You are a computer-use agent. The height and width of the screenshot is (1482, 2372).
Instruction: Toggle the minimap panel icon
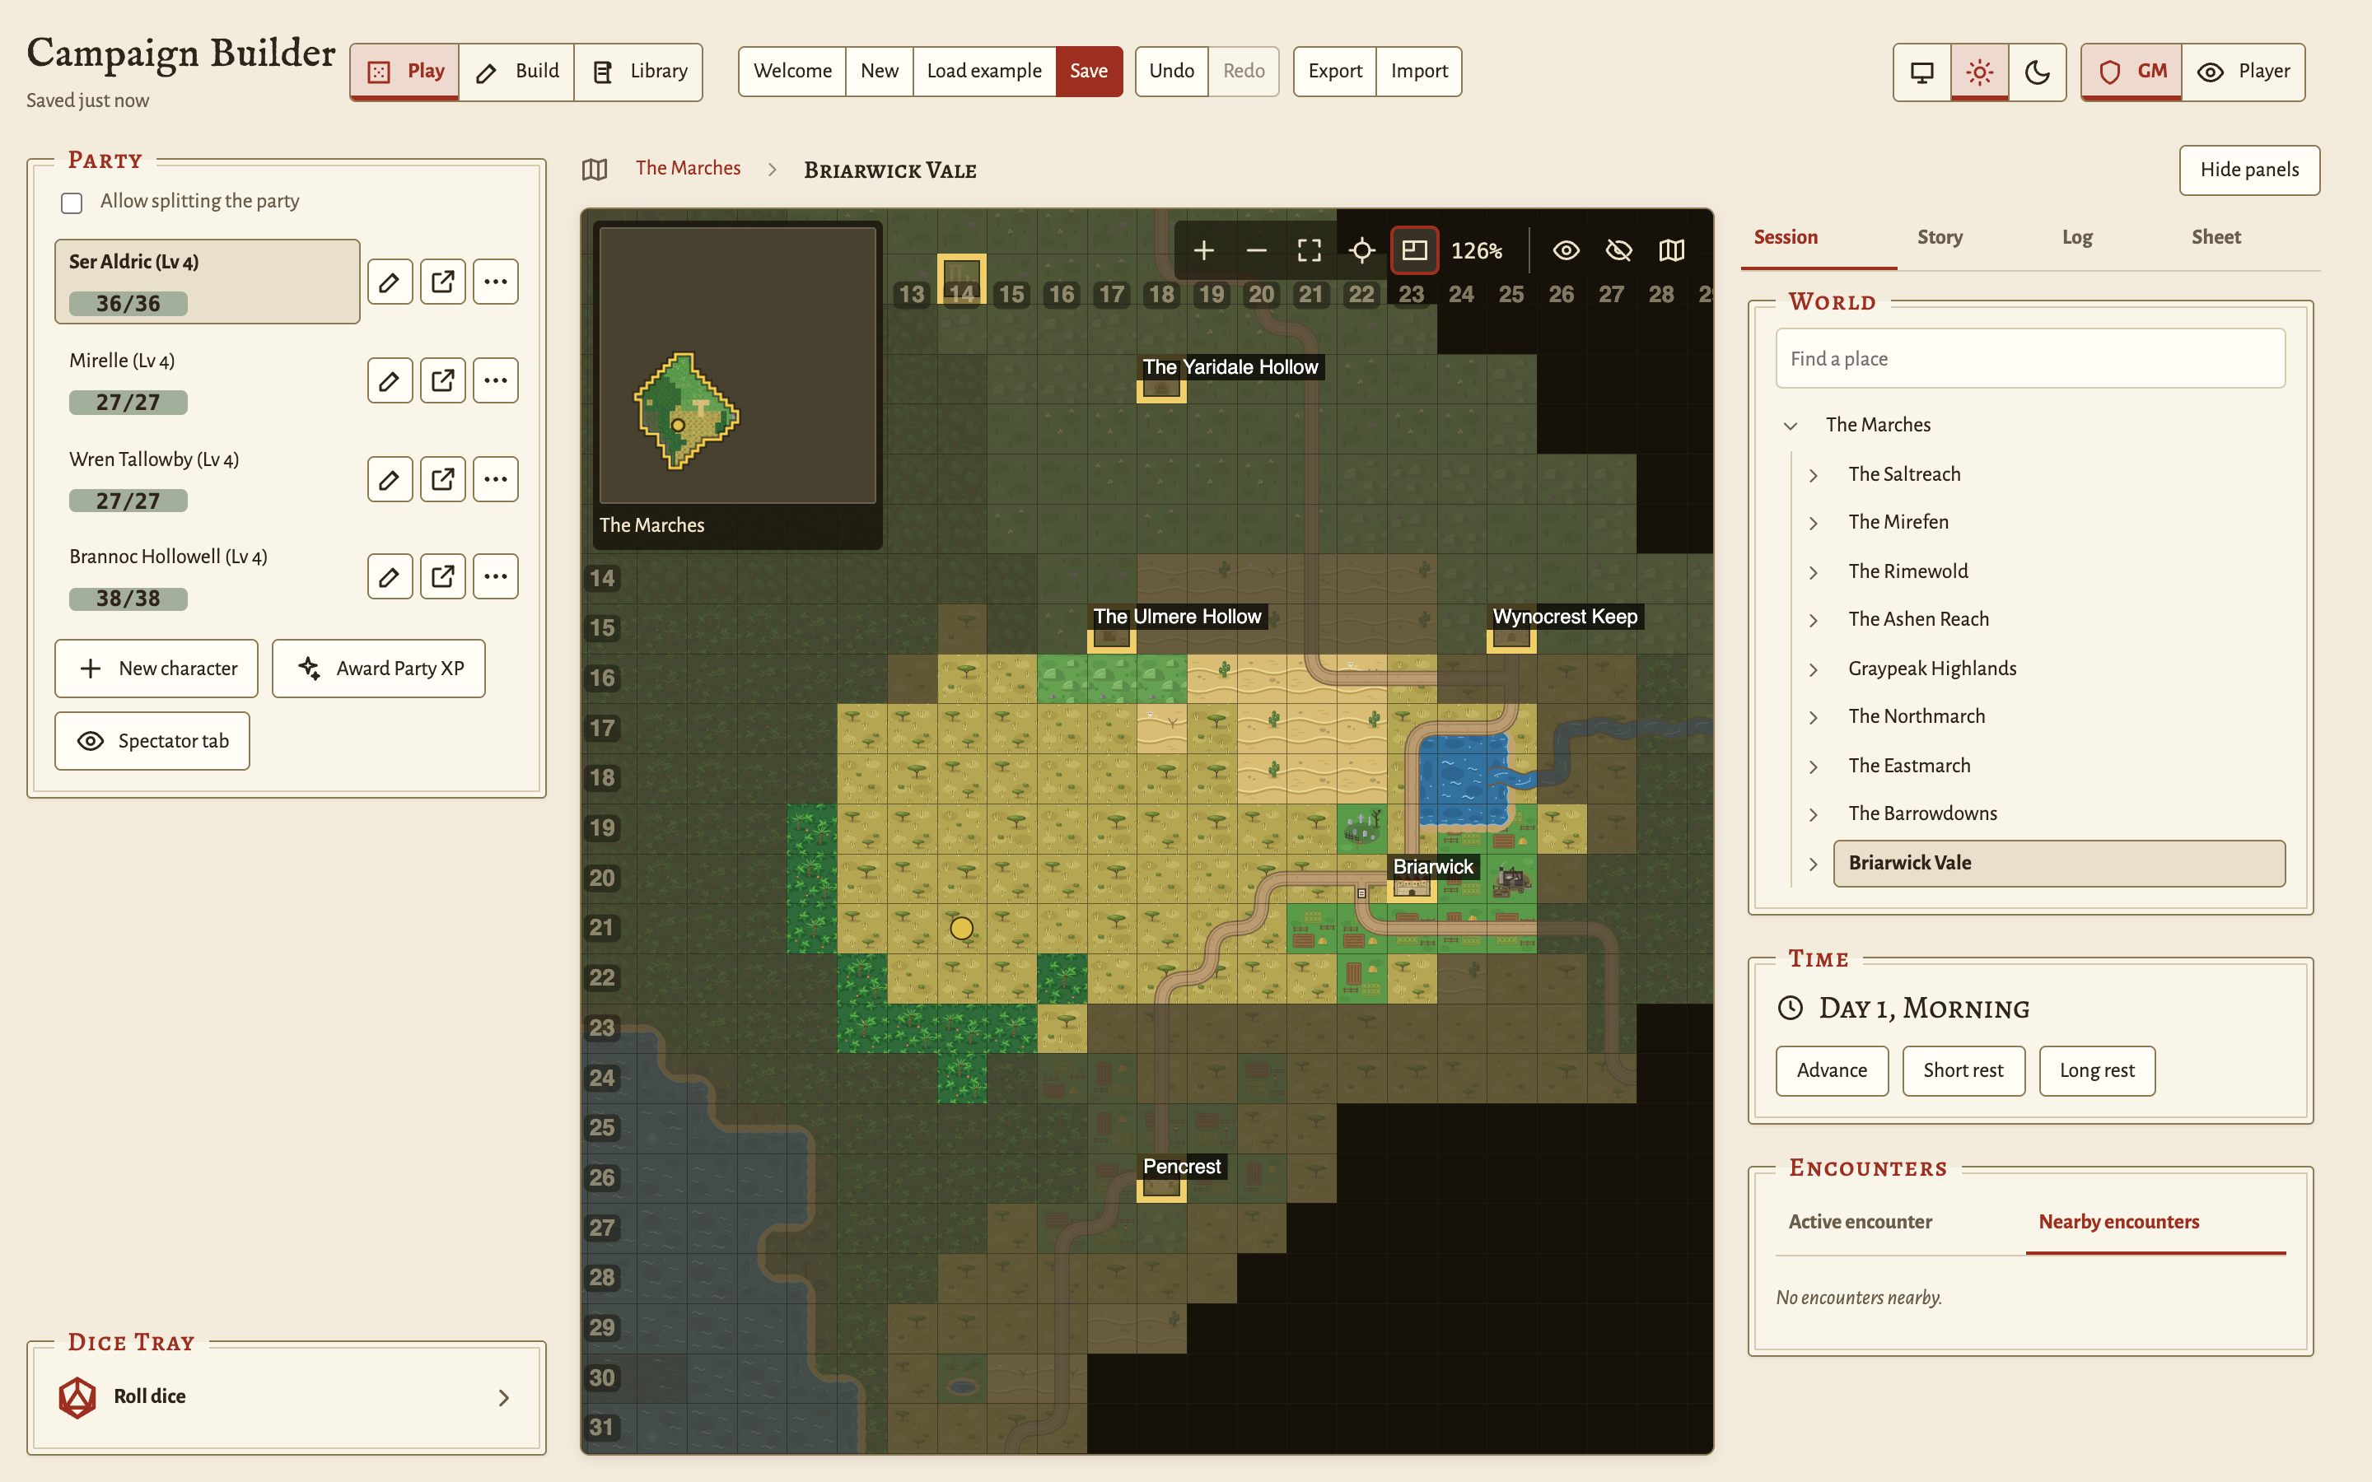(x=1414, y=251)
